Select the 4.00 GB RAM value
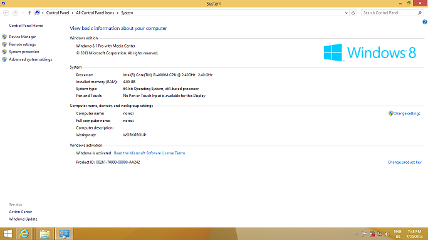The image size is (428, 240). 129,82
